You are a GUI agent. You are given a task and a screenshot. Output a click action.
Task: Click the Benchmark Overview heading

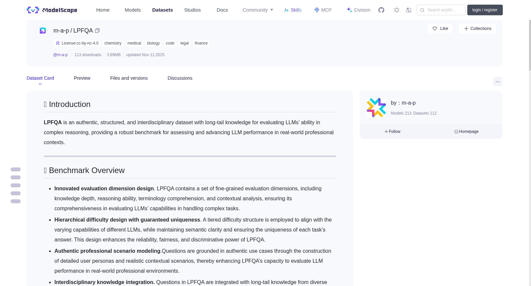pos(84,170)
